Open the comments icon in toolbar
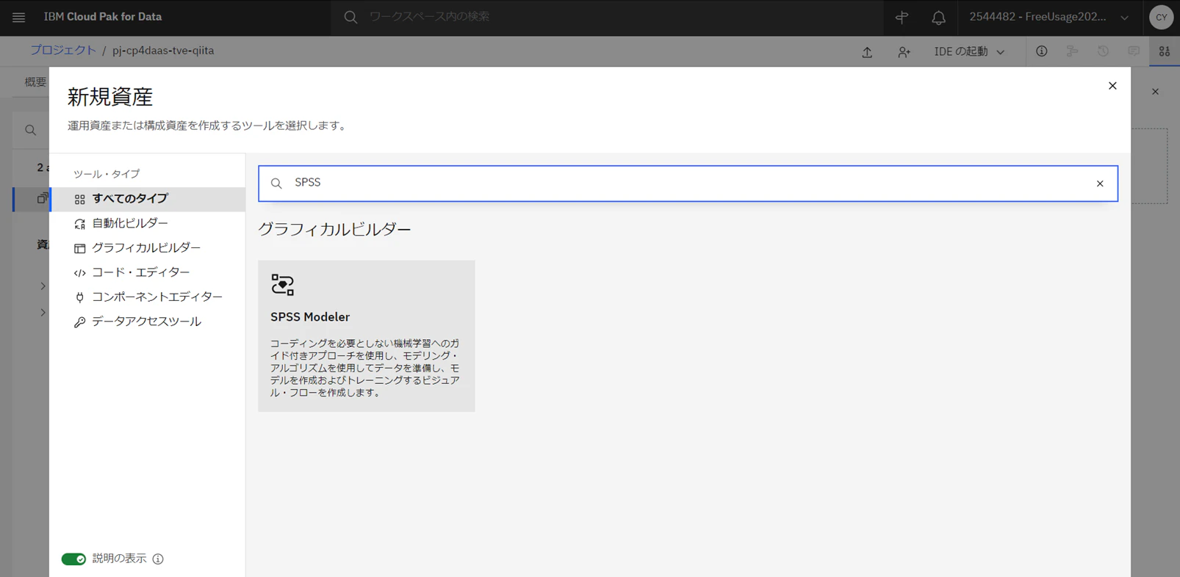The height and width of the screenshot is (577, 1180). click(1134, 51)
